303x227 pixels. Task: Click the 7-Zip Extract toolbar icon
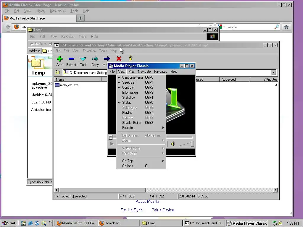(71, 59)
